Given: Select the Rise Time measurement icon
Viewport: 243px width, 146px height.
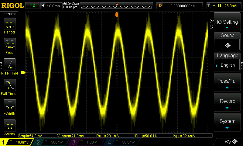Looking at the screenshot, I should [x=10, y=64].
